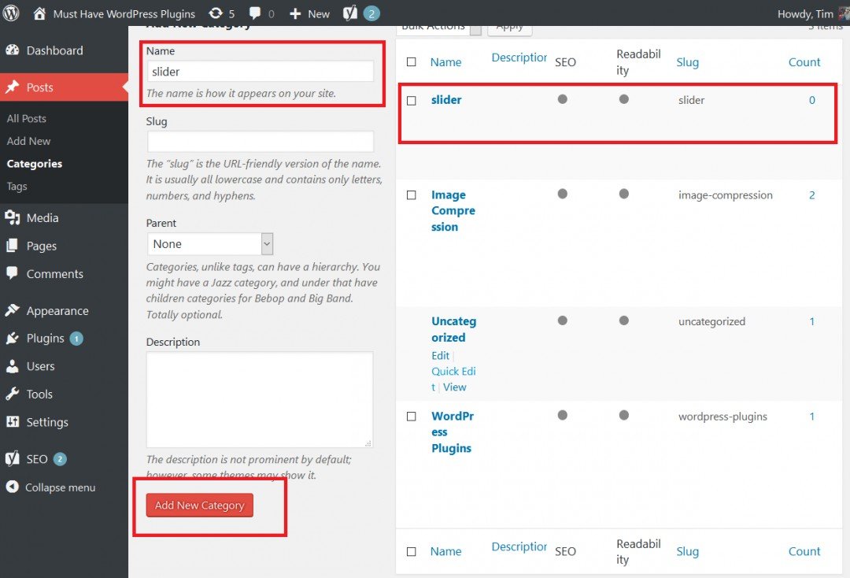This screenshot has width=850, height=578.
Task: Click the plus New icon
Action: [295, 13]
